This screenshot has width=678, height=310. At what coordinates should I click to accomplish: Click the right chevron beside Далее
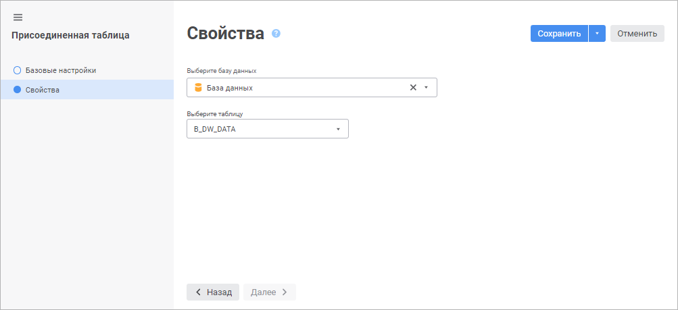(x=285, y=292)
